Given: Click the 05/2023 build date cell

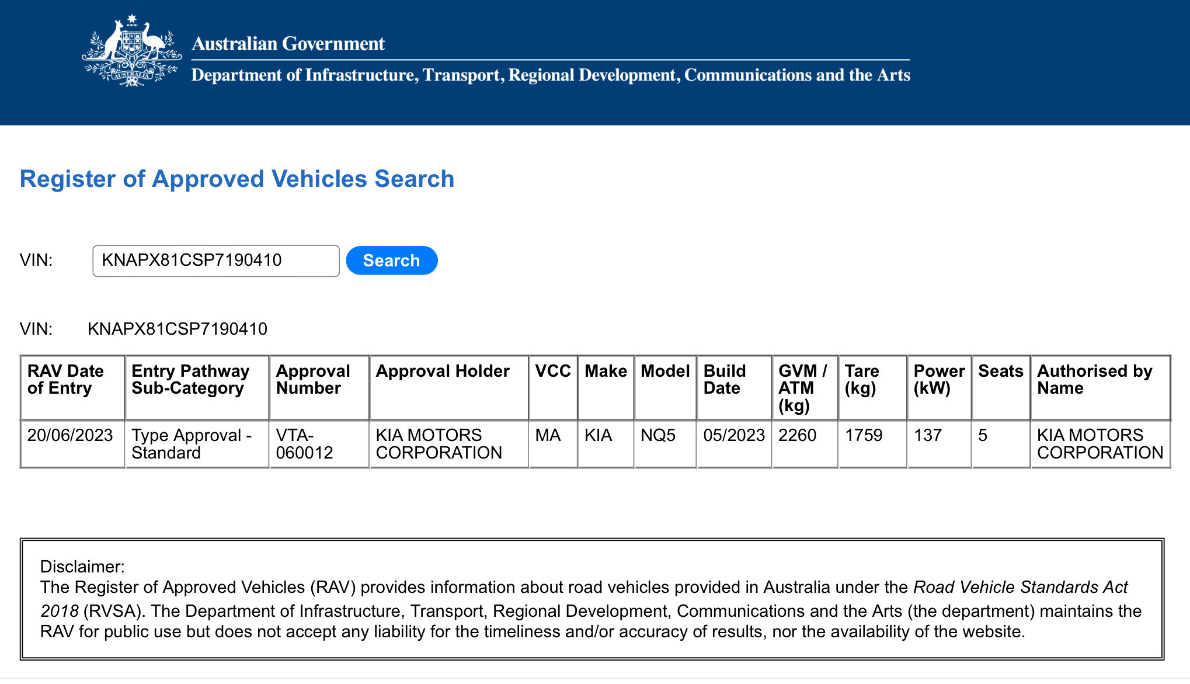Looking at the screenshot, I should pyautogui.click(x=734, y=436).
